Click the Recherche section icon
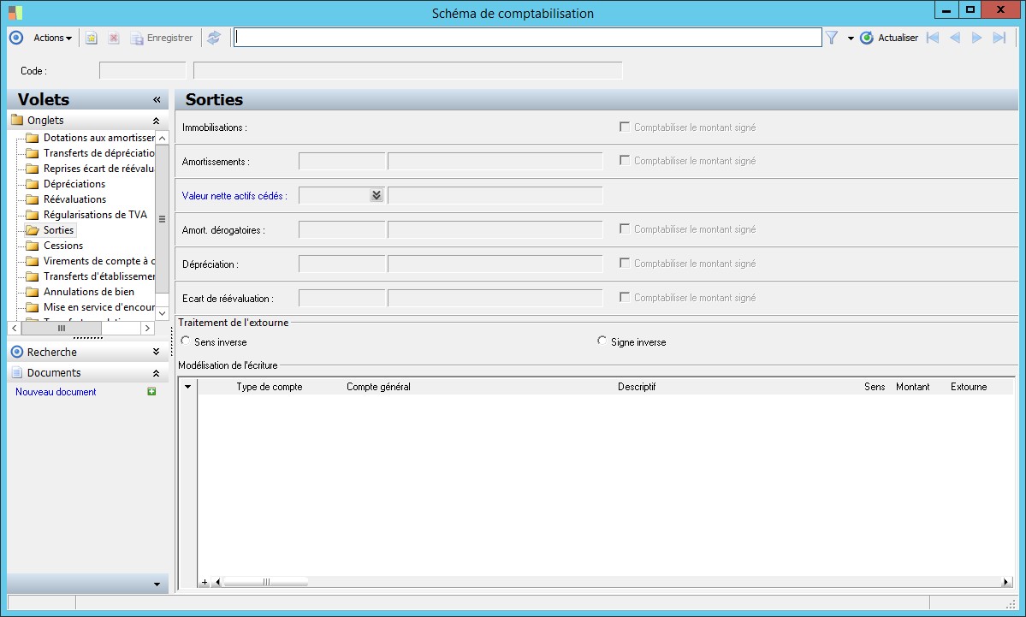The width and height of the screenshot is (1026, 617). [x=17, y=352]
